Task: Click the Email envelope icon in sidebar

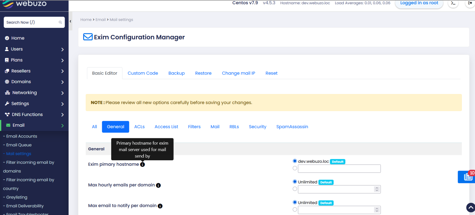Action: (8, 125)
